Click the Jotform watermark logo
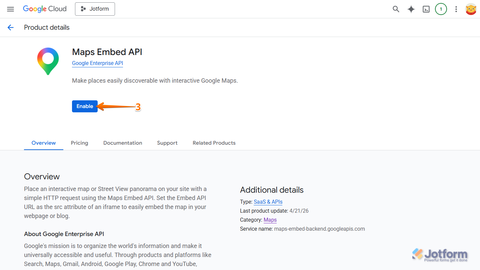480x270 pixels. coord(440,254)
